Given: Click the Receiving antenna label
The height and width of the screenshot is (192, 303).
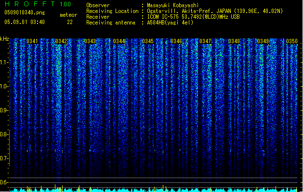Looking at the screenshot, I should (x=111, y=23).
